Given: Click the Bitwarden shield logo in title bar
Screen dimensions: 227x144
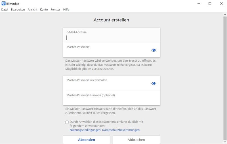Looking at the screenshot, I should [3, 4].
